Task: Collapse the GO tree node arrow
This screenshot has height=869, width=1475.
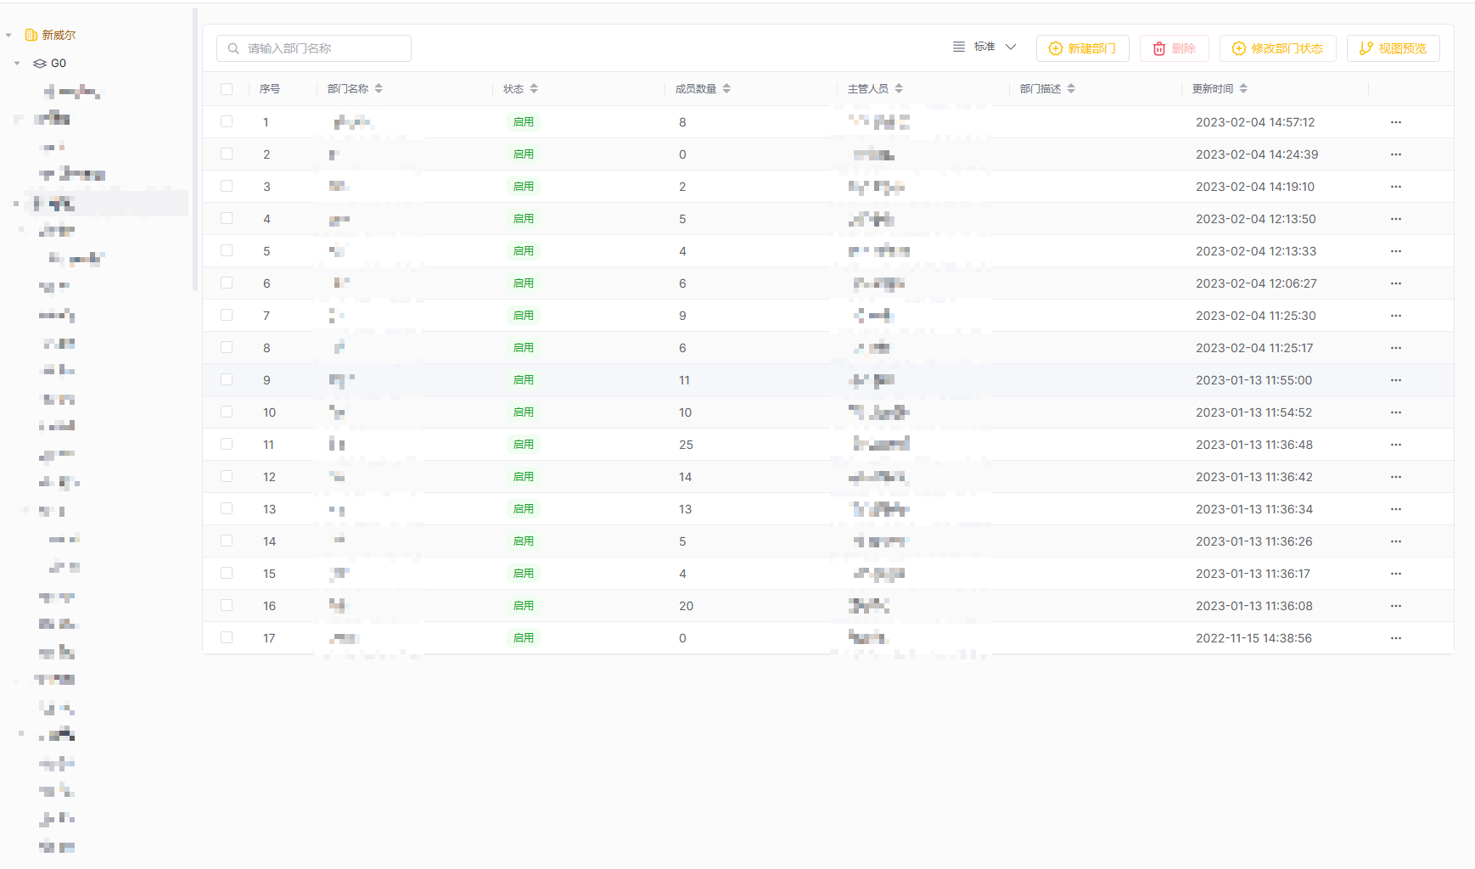Action: (17, 64)
